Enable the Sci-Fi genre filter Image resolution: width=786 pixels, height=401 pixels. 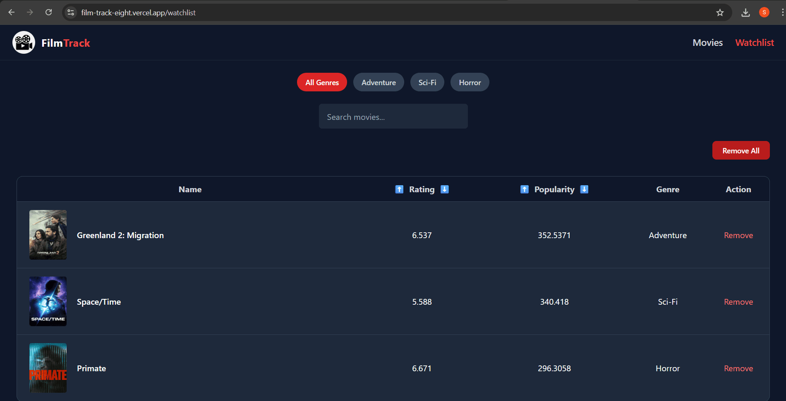[x=427, y=82]
